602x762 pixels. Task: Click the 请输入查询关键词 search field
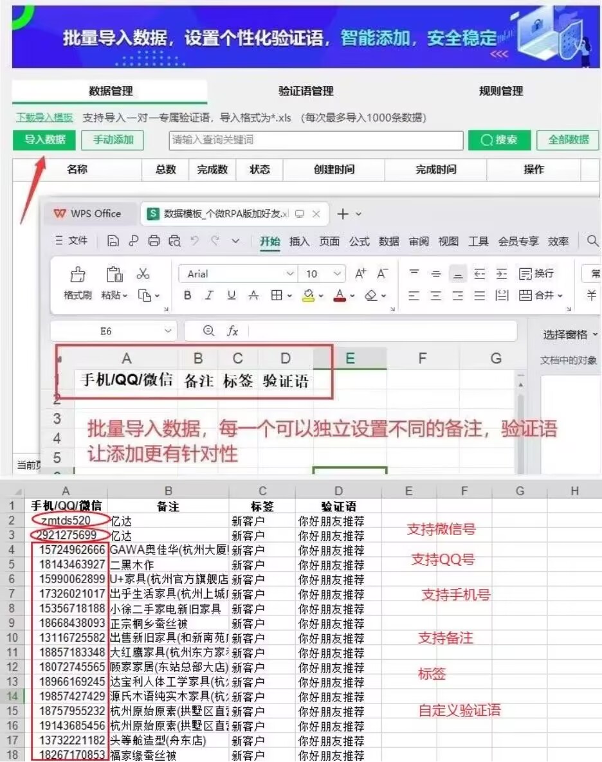pyautogui.click(x=315, y=140)
